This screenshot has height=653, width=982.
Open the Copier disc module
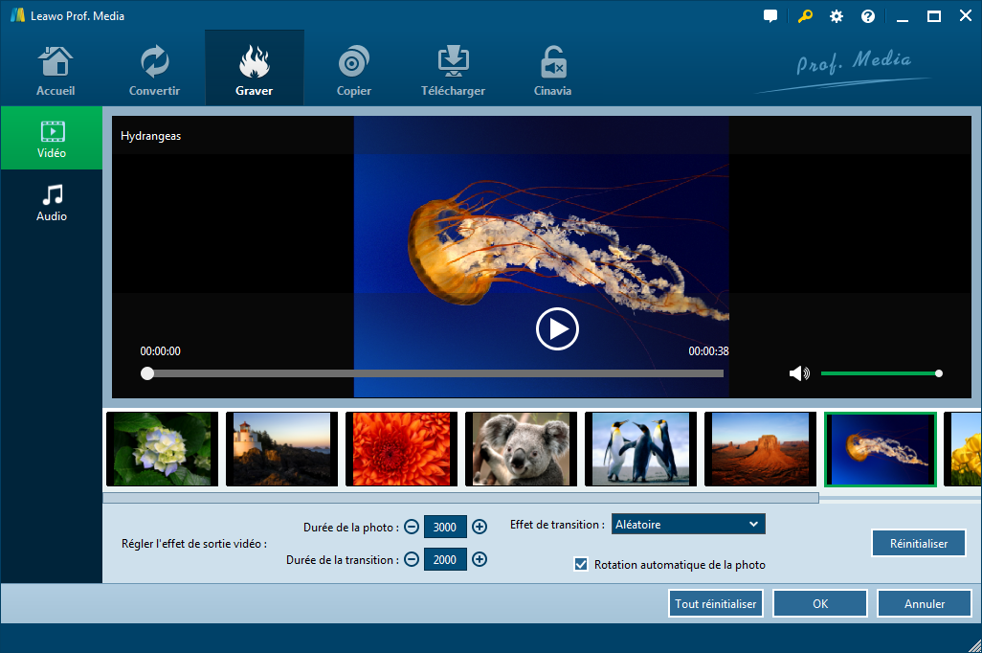tap(353, 70)
